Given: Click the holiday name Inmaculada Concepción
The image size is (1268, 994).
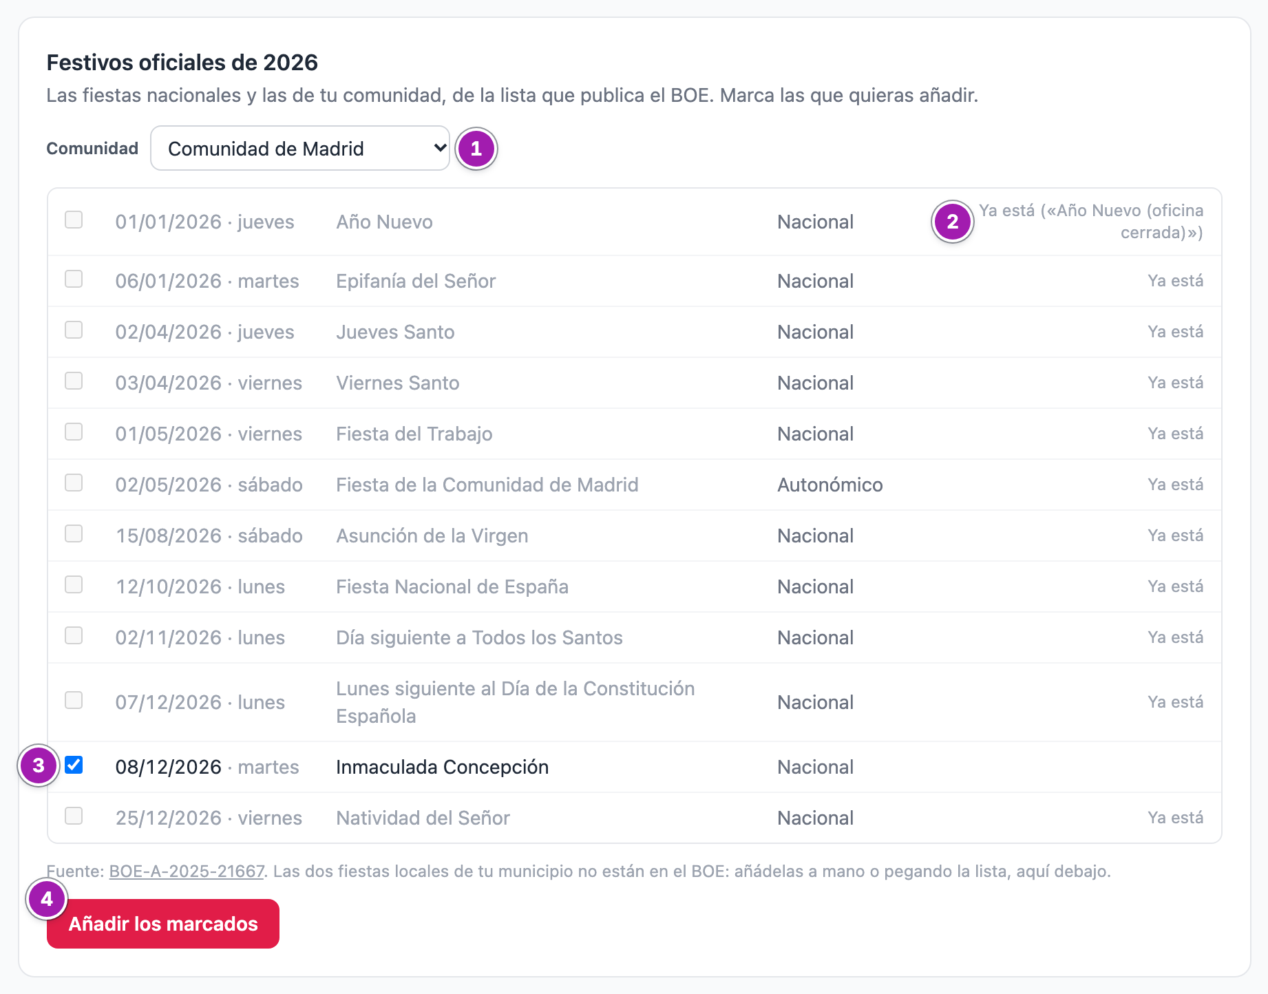Looking at the screenshot, I should (443, 768).
